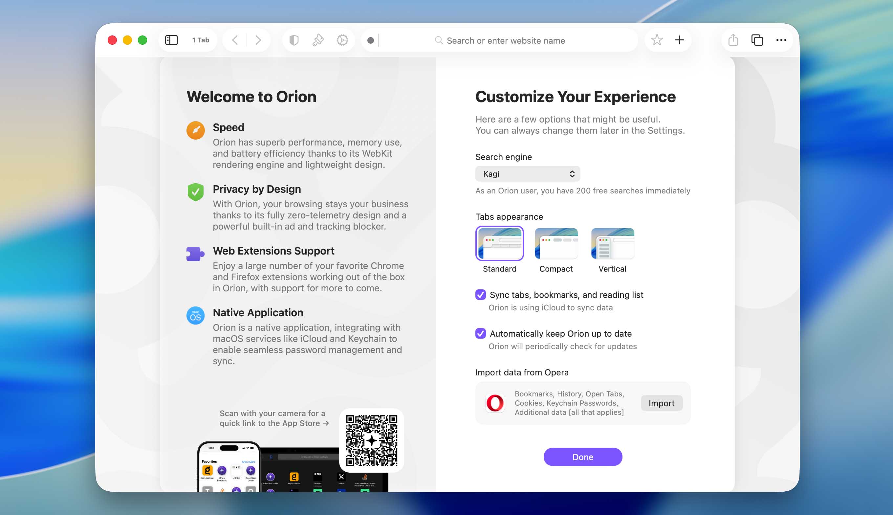Click the Import button for Opera data

click(x=661, y=403)
